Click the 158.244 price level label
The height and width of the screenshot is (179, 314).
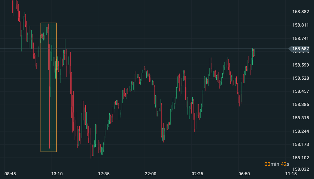(x=301, y=131)
